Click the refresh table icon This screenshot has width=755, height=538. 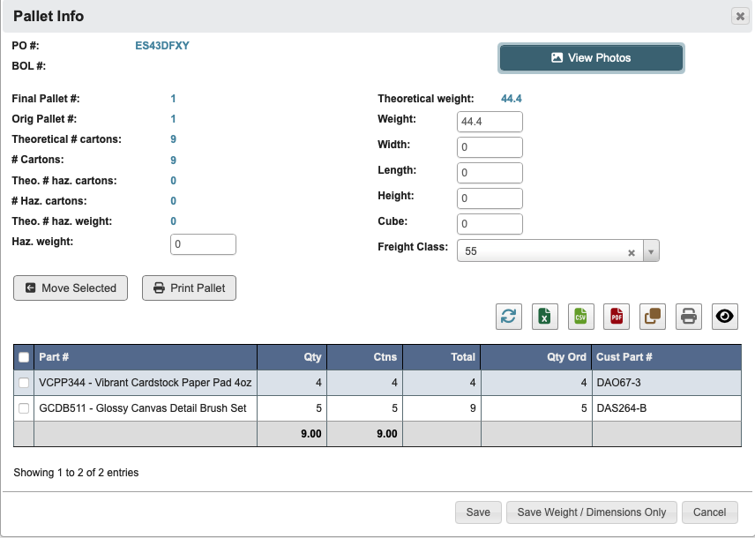coord(508,317)
